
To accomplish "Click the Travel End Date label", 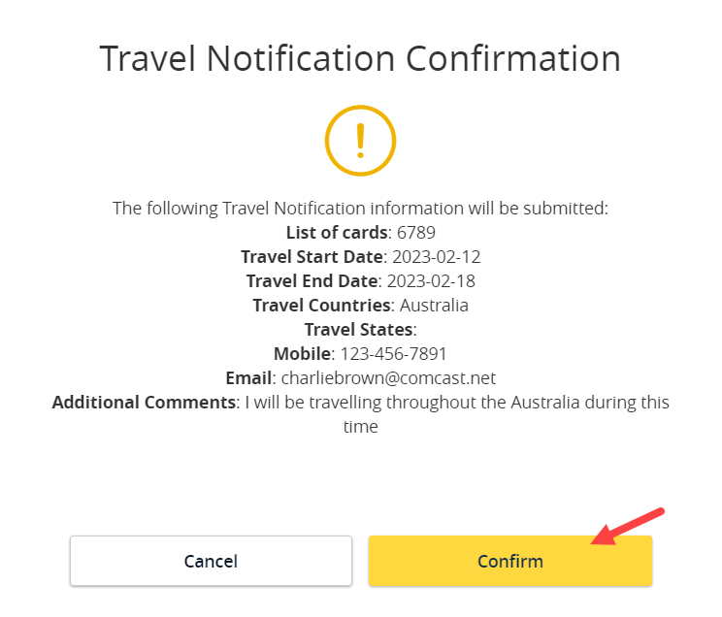I will (x=312, y=281).
